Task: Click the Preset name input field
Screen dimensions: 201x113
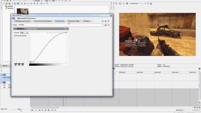Action: [x=60, y=25]
